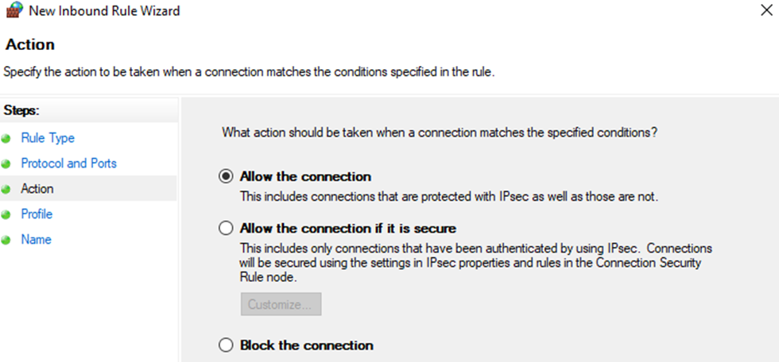Go to the Rule Type step
Image resolution: width=779 pixels, height=362 pixels.
(48, 138)
